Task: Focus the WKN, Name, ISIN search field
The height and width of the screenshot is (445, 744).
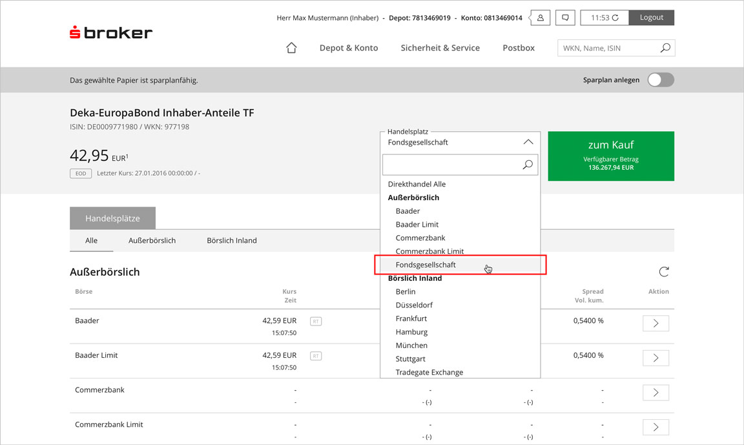Action: coord(616,48)
